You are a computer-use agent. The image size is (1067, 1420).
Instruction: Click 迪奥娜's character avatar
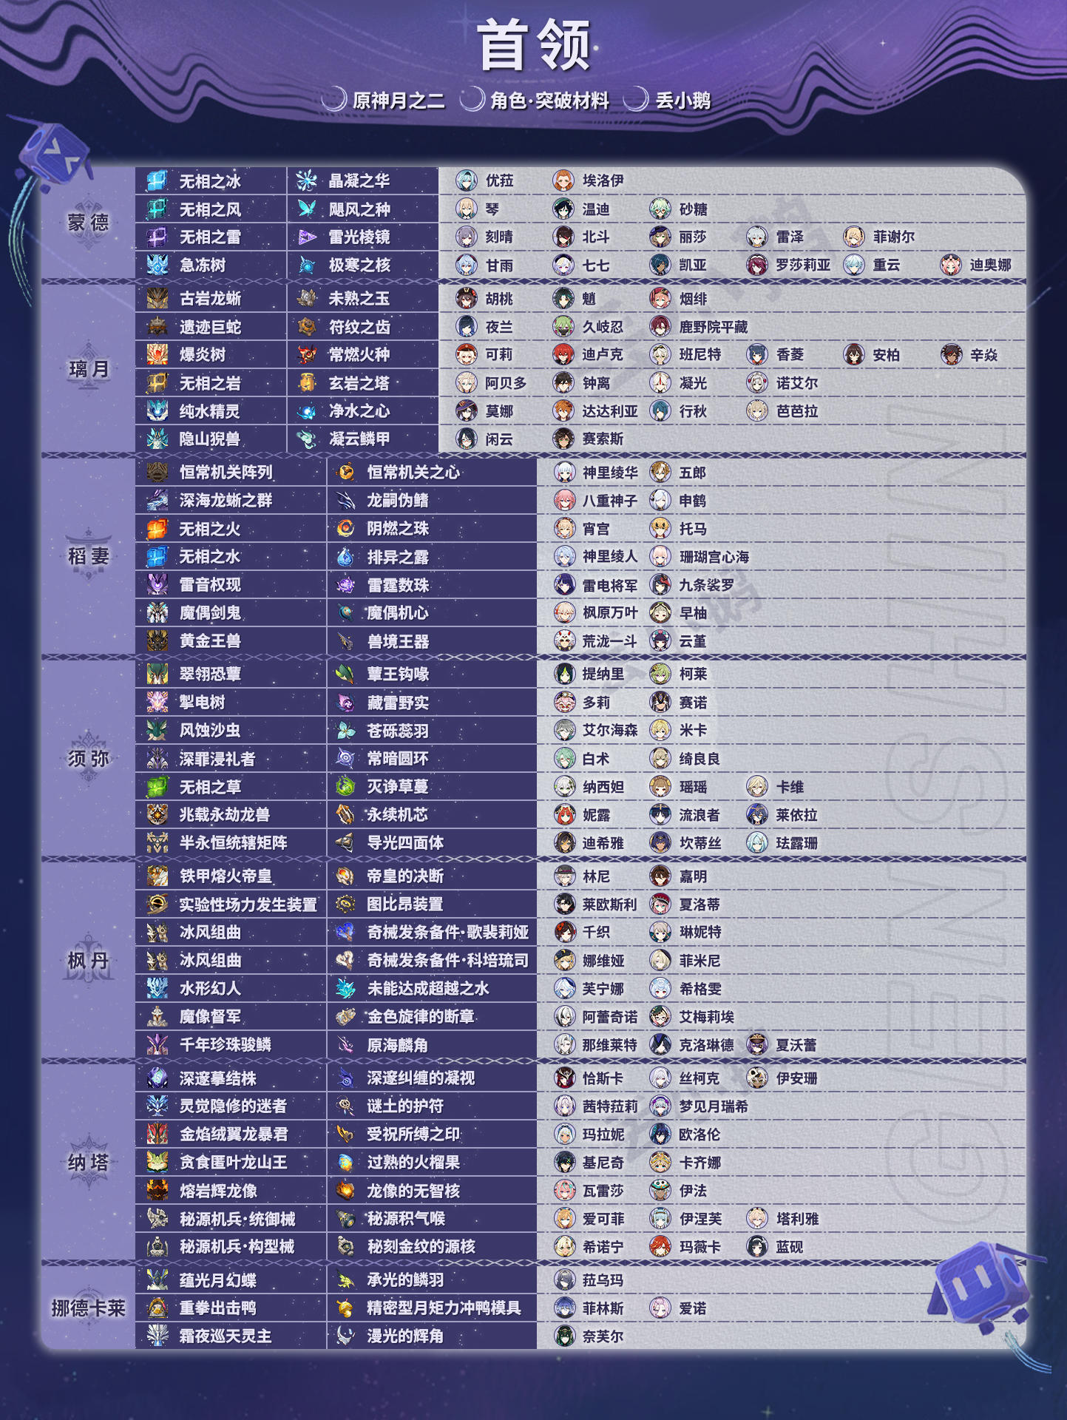pyautogui.click(x=951, y=266)
